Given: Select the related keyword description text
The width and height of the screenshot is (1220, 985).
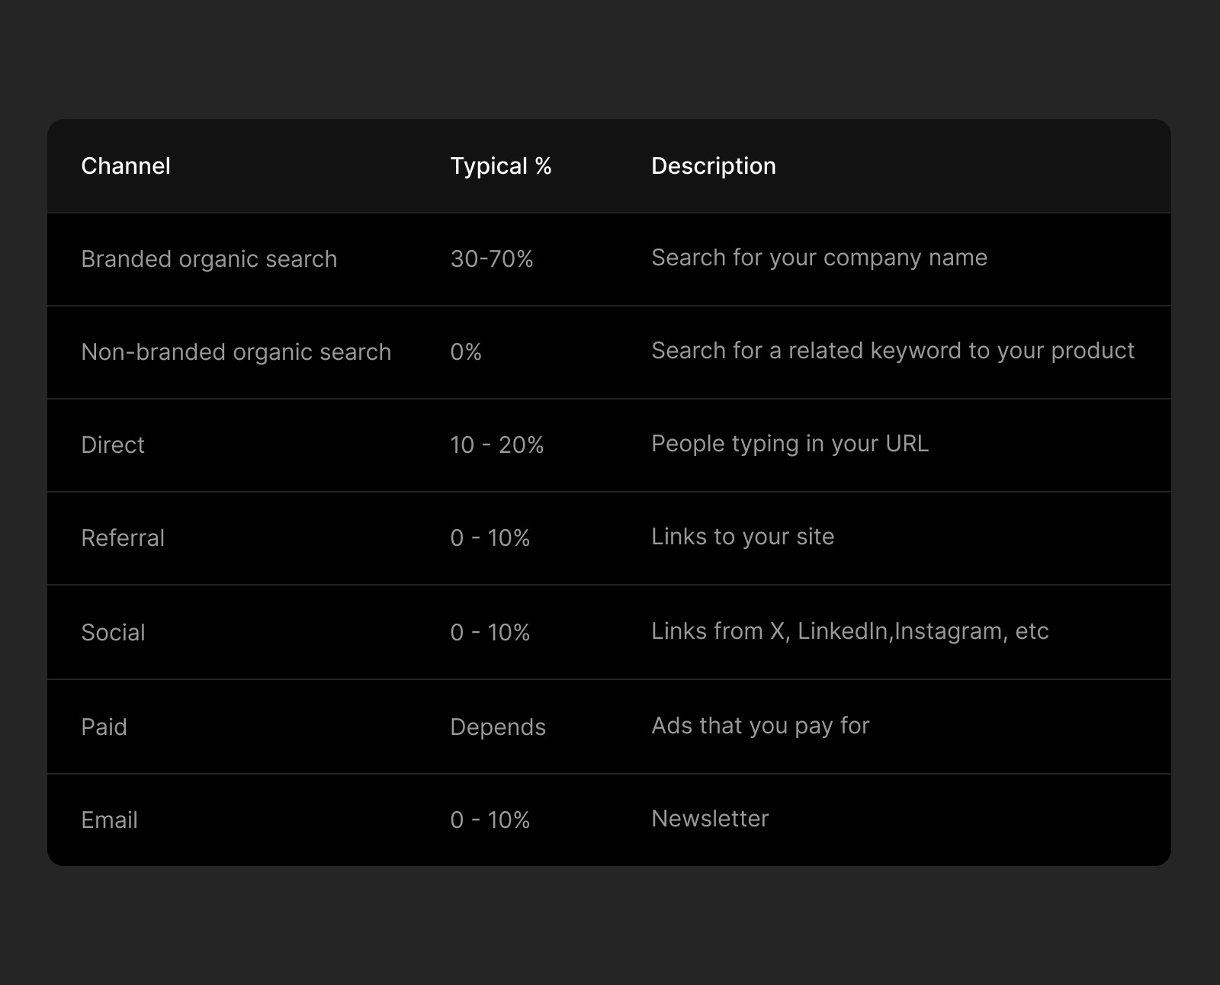Looking at the screenshot, I should (x=892, y=351).
